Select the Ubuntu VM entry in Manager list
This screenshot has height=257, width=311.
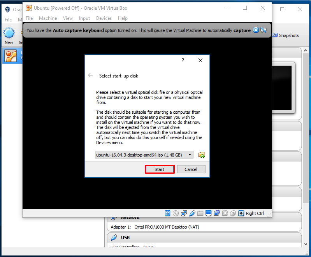coord(12,56)
